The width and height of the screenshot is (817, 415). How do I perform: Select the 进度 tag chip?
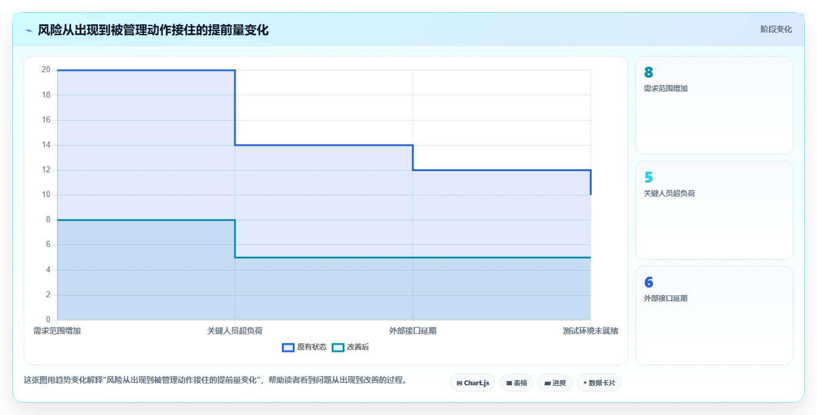click(x=555, y=383)
